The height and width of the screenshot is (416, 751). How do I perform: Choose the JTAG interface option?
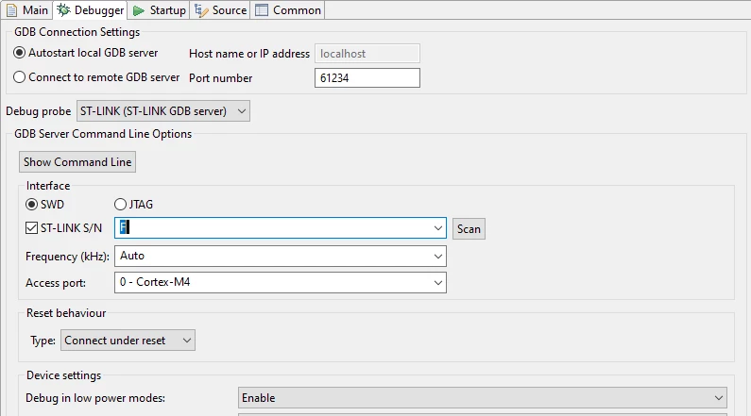120,205
